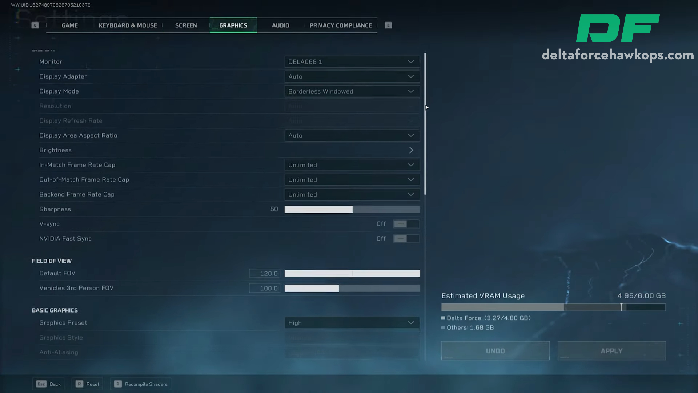Screen dimensions: 698x393
Task: Open the AUDIO settings tab
Action: point(280,25)
